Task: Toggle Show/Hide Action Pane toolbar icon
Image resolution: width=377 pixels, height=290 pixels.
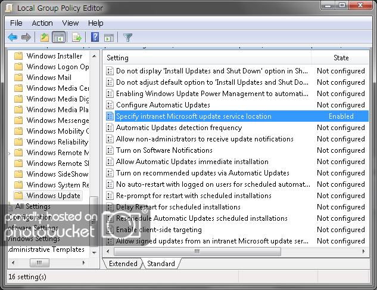Action: (x=109, y=38)
